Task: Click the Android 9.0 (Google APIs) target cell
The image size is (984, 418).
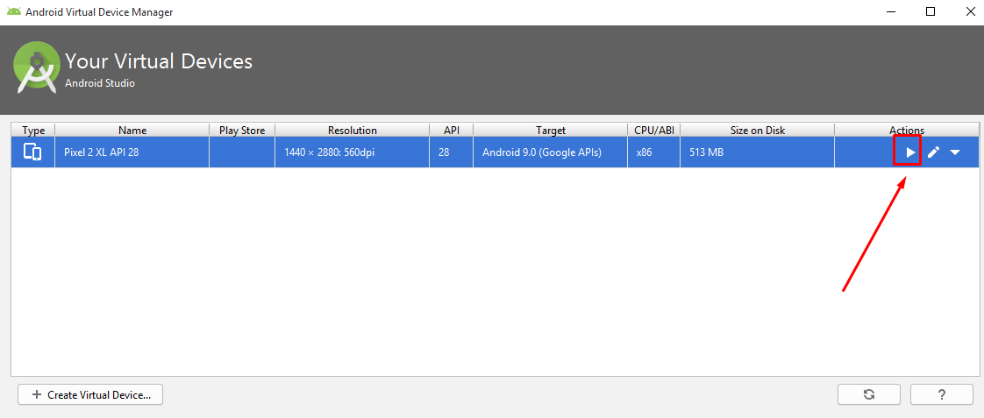Action: point(542,152)
